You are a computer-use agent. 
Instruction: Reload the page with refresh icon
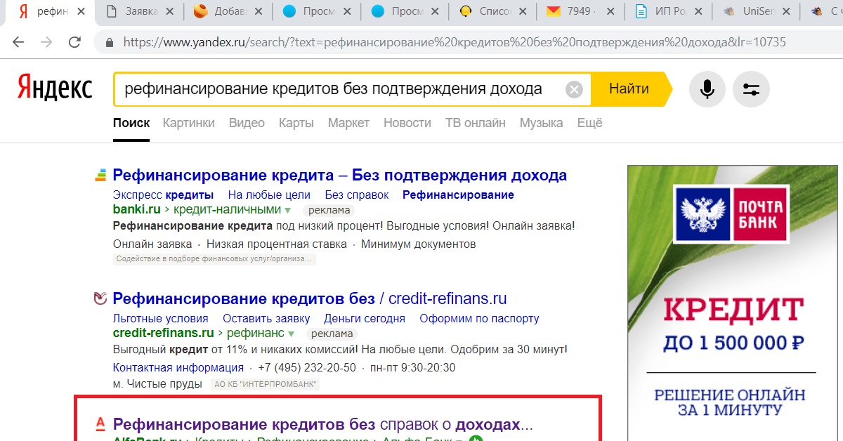point(74,42)
